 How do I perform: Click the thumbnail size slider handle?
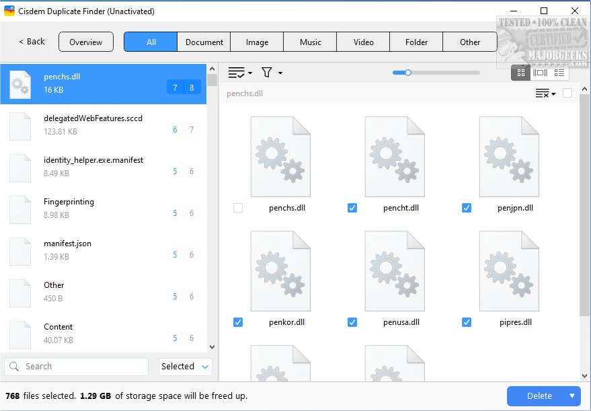[x=407, y=73]
